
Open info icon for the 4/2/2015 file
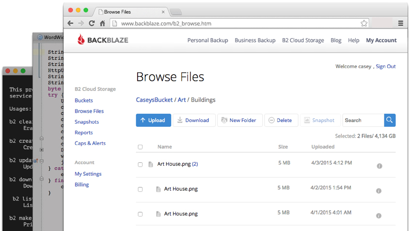pyautogui.click(x=379, y=191)
